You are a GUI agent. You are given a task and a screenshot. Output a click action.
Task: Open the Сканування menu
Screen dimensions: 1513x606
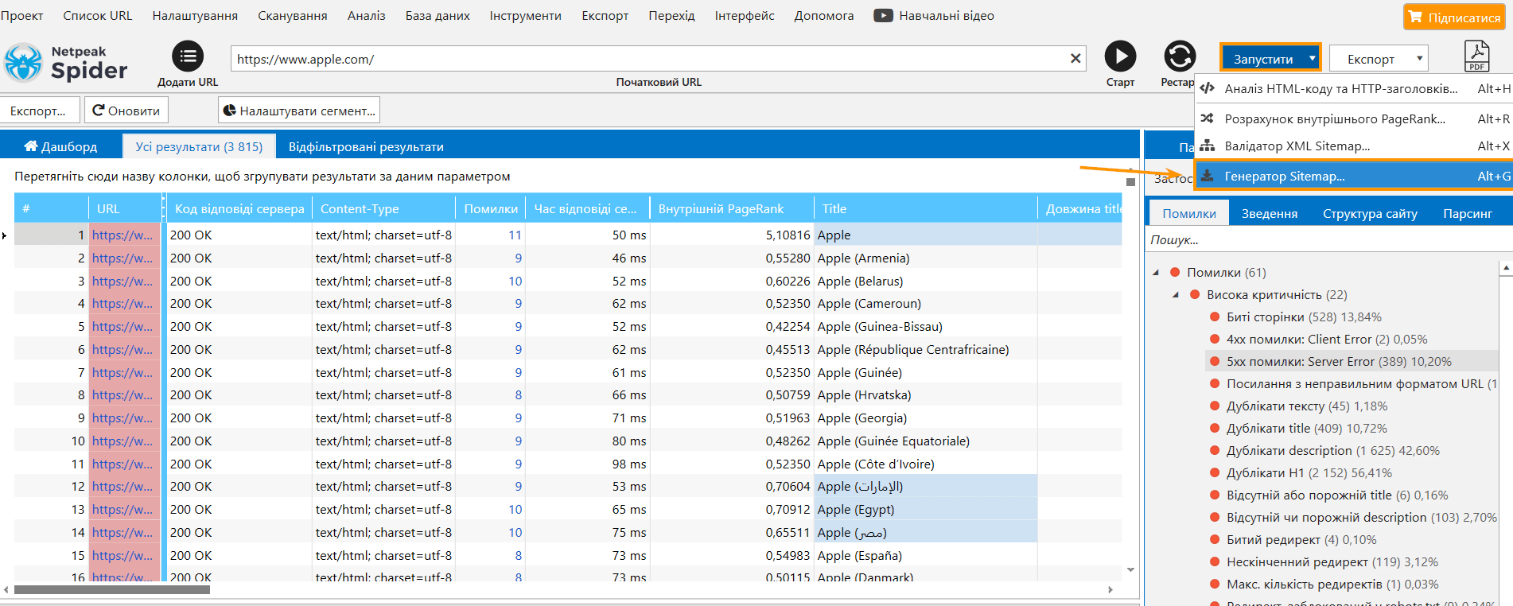click(x=293, y=15)
